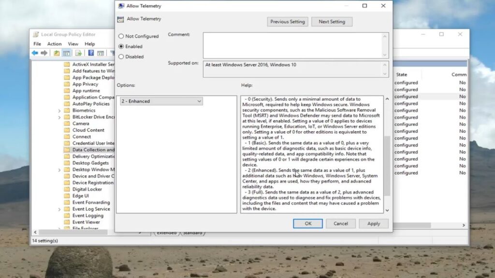Screen dimensions: 495x278
Task: Click the Cloud Content folder icon
Action: pyautogui.click(x=67, y=130)
